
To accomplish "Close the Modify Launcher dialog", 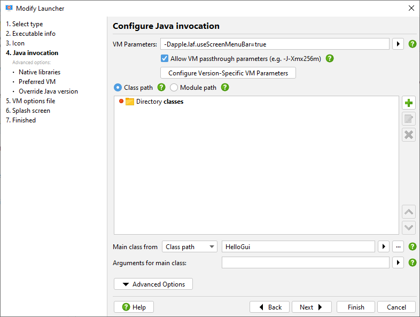I will 411,8.
